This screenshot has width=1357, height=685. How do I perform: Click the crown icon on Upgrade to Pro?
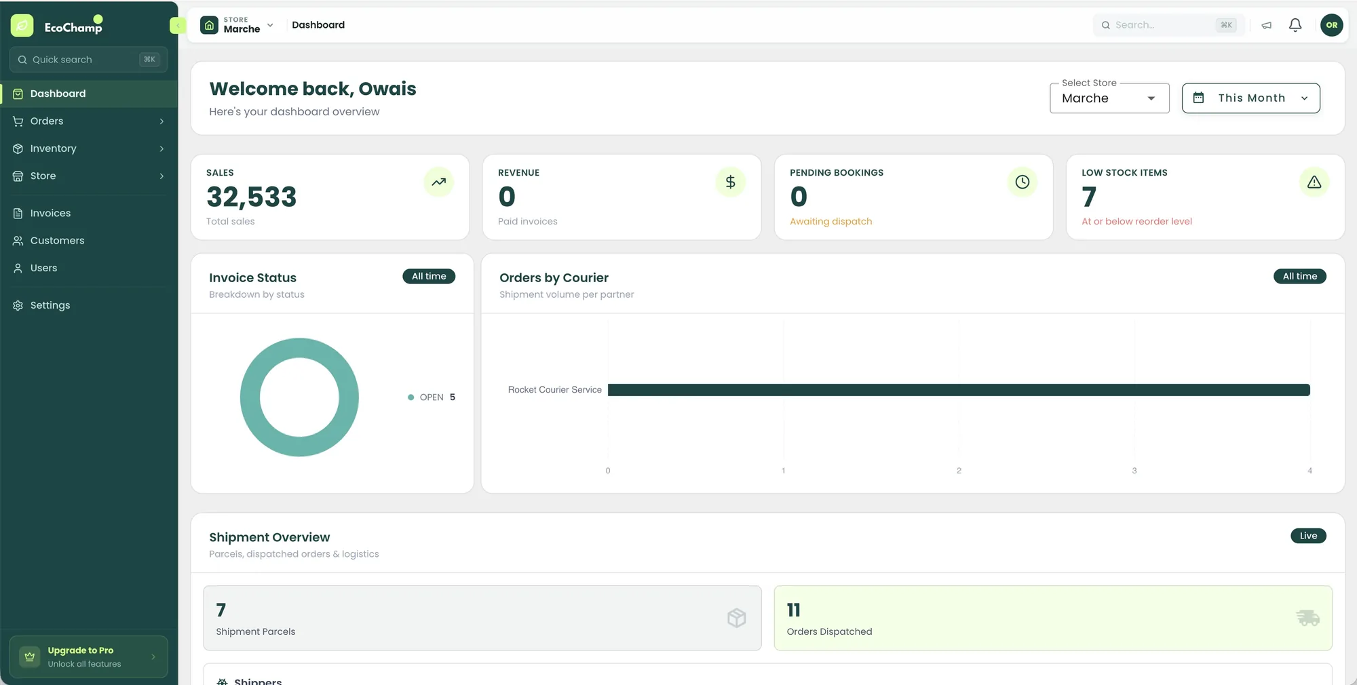pos(29,657)
